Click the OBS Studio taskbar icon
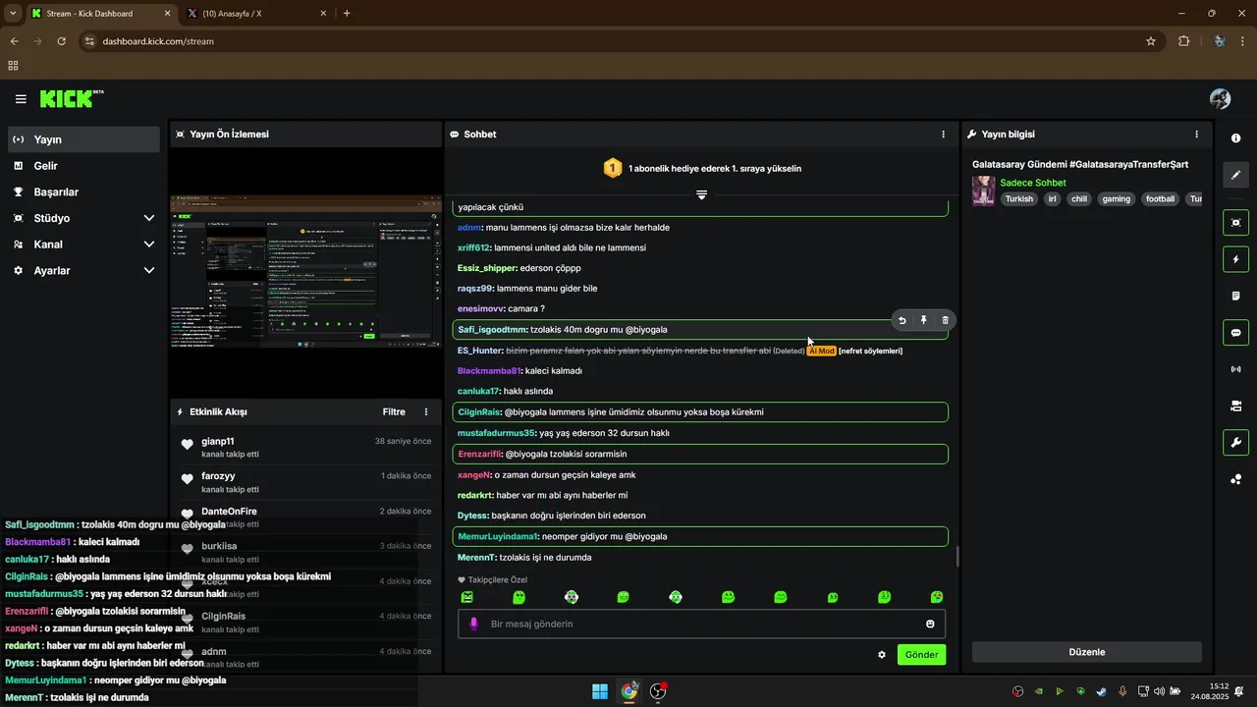 (658, 691)
